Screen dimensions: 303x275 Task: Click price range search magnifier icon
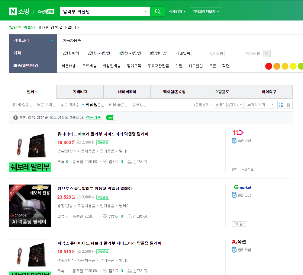267,53
